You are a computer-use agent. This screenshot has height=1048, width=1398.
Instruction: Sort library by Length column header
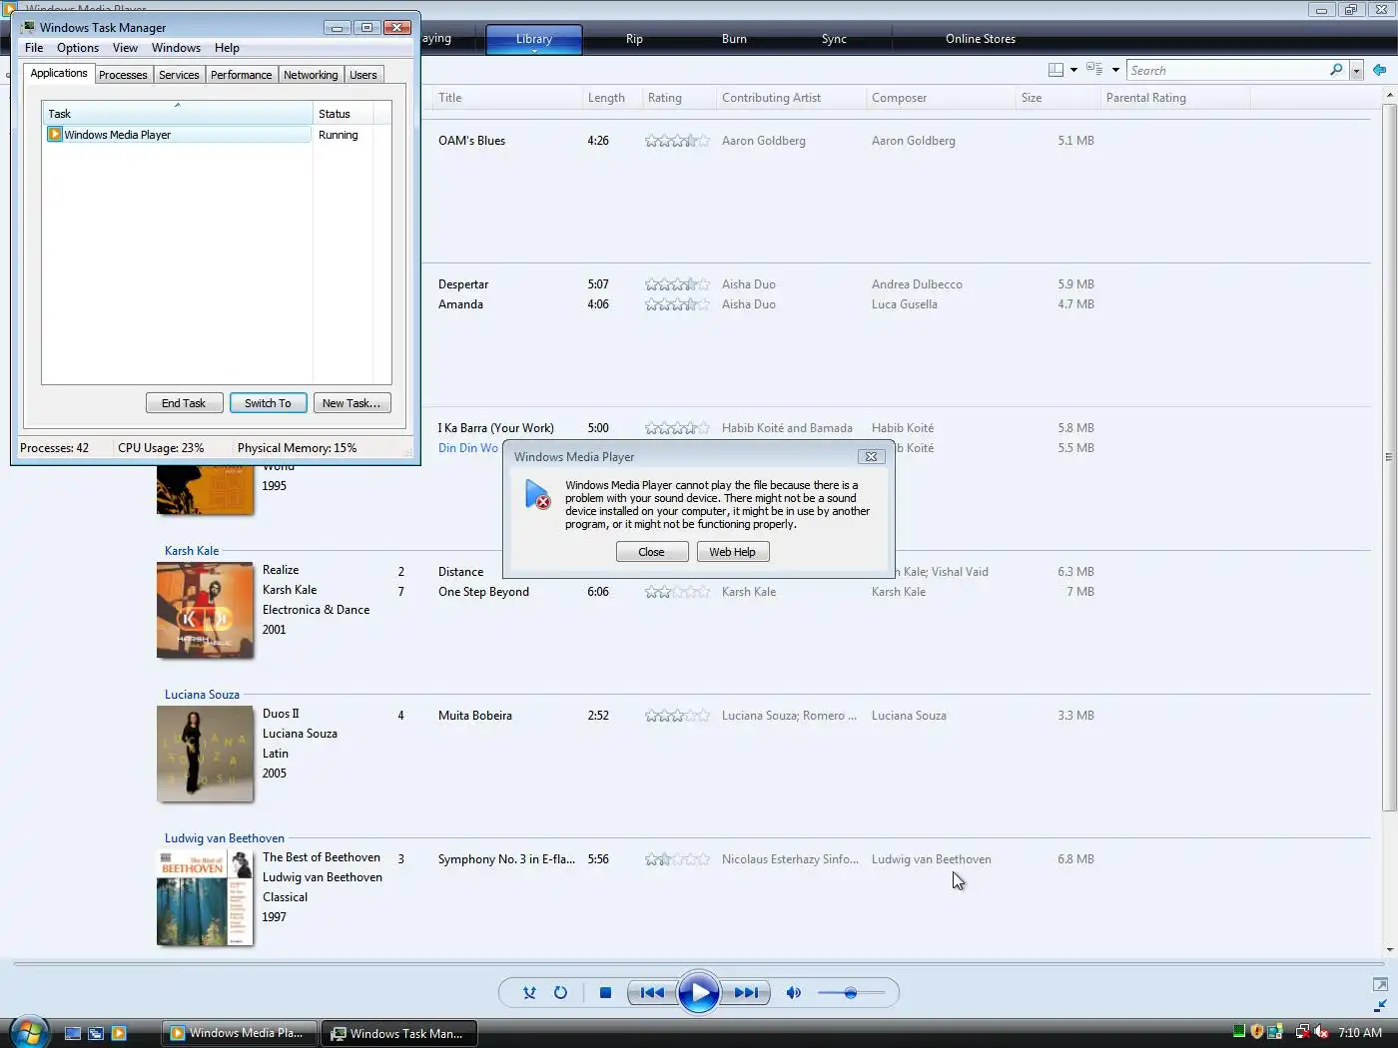(x=611, y=98)
